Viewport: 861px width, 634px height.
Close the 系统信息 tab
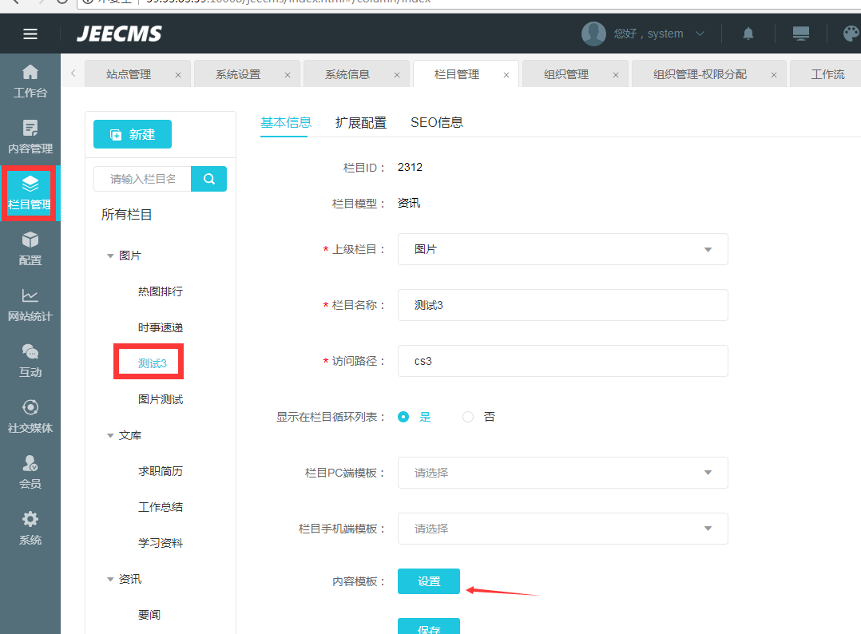click(396, 75)
